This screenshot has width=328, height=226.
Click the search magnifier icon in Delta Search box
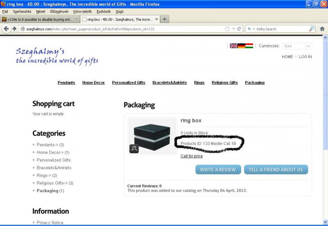click(x=312, y=29)
